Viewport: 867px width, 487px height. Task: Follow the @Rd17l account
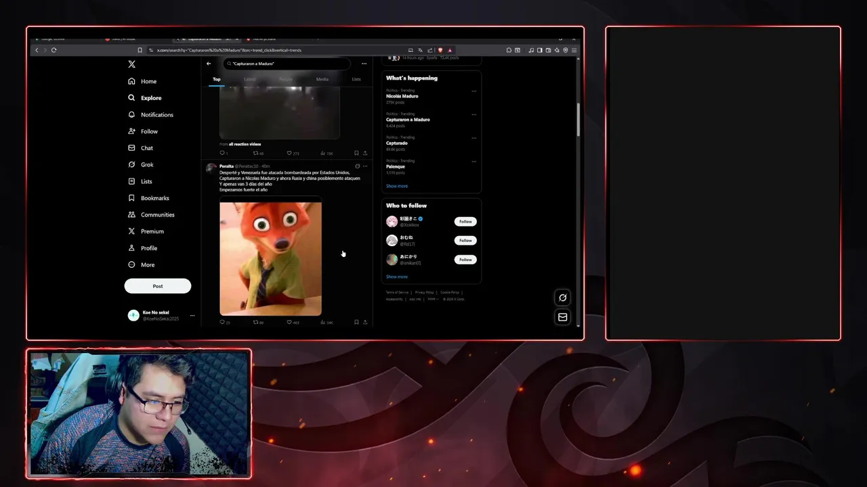(465, 241)
